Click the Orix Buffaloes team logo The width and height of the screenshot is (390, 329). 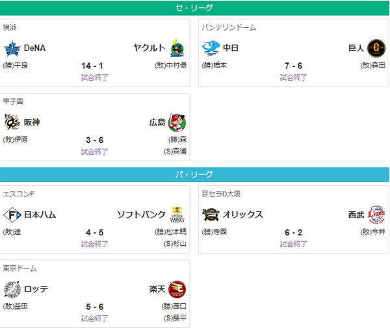point(211,215)
